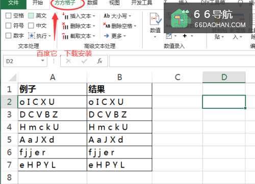Click cell A5 with A a J X d
255x184 pixels.
(53, 140)
